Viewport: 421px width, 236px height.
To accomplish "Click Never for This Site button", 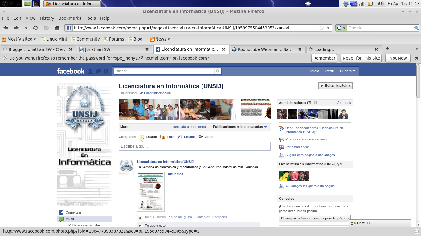I will (x=361, y=58).
